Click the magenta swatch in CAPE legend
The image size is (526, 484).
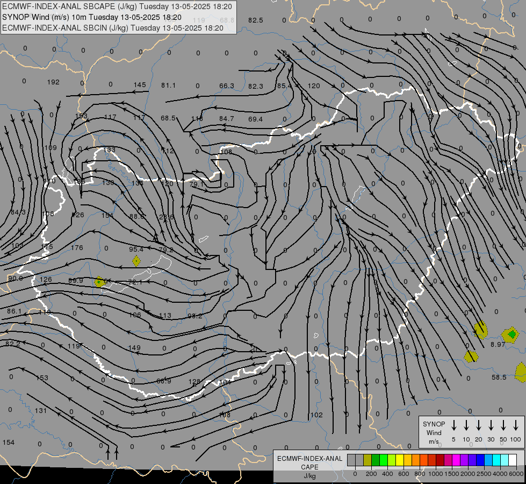[456, 460]
